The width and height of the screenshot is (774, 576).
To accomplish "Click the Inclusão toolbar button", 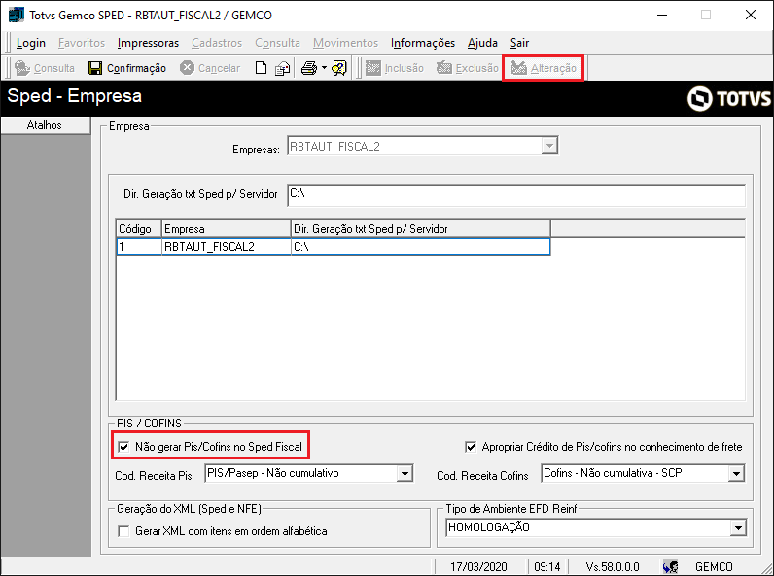I will pyautogui.click(x=395, y=68).
